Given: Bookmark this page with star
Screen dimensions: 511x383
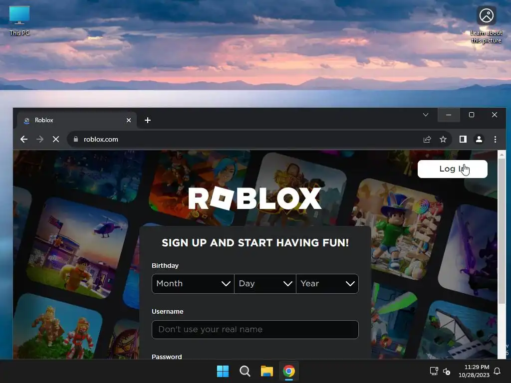Looking at the screenshot, I should 443,140.
